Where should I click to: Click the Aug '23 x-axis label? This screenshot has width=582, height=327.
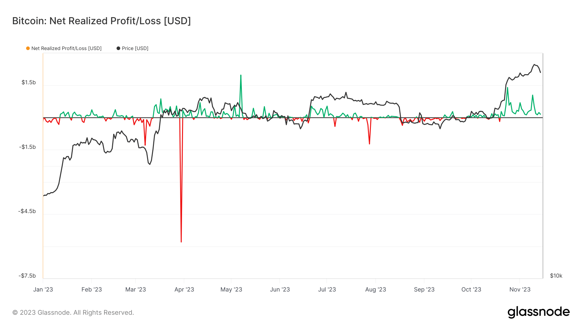pos(376,290)
